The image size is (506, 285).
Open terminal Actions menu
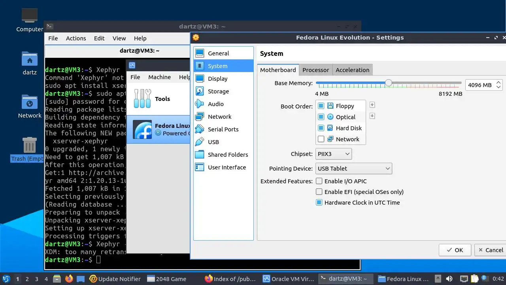coord(76,38)
